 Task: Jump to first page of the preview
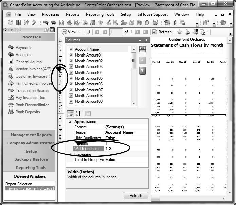[x=97, y=32]
